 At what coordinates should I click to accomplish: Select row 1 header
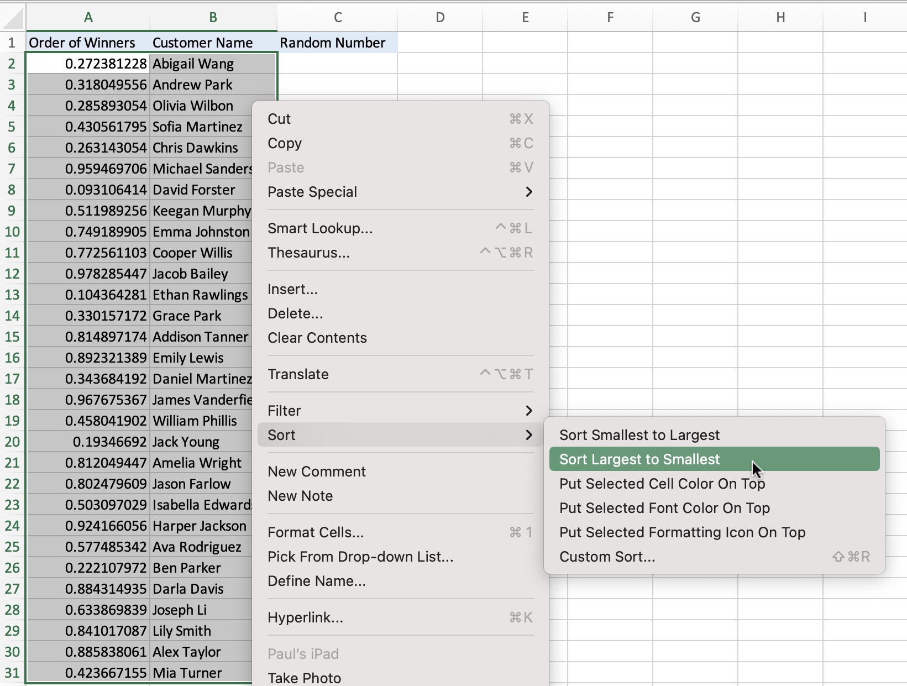12,43
